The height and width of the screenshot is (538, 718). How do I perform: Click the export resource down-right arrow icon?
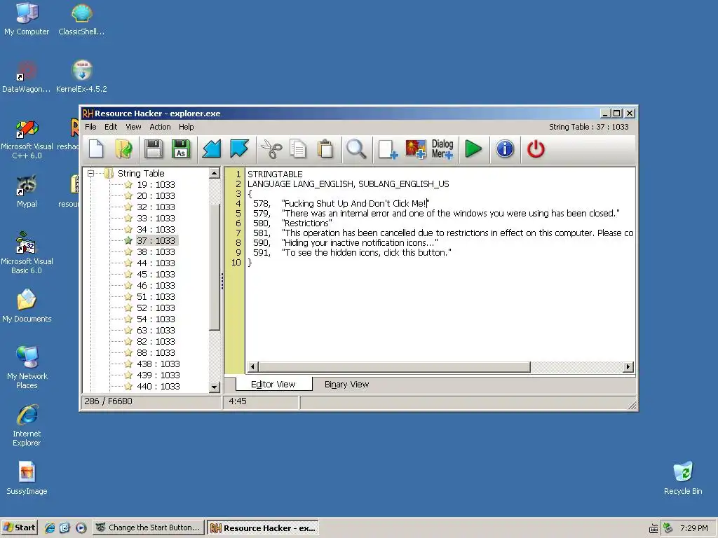tap(239, 149)
